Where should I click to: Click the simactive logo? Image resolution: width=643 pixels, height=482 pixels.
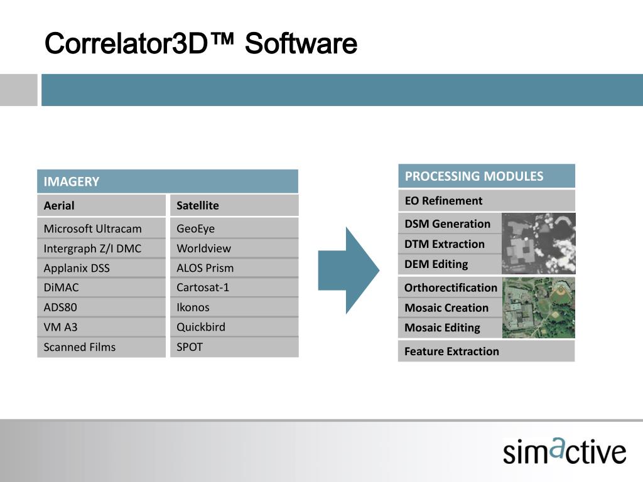pyautogui.click(x=565, y=451)
